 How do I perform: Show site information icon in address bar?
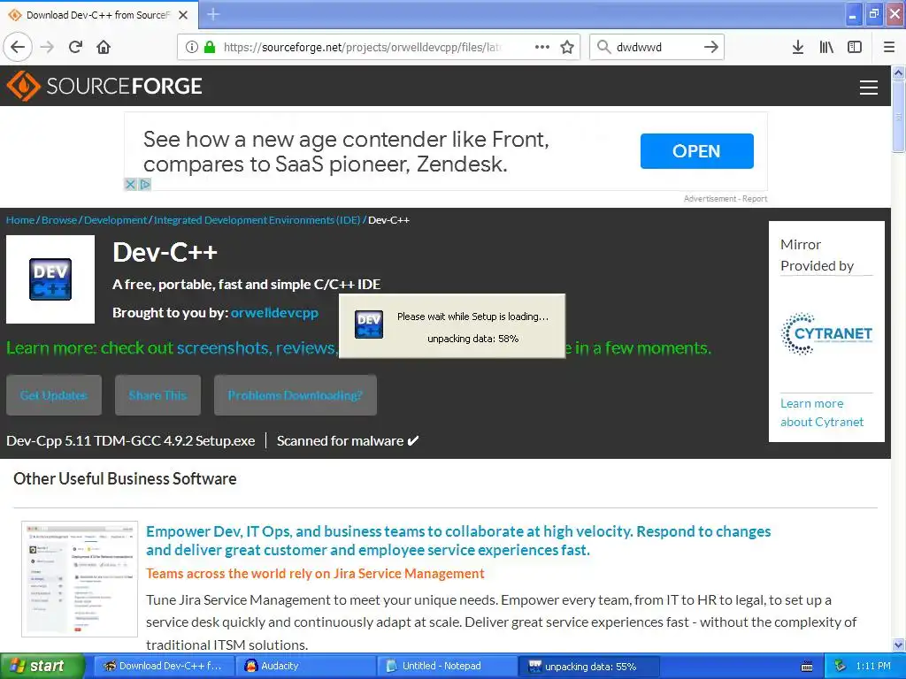192,47
